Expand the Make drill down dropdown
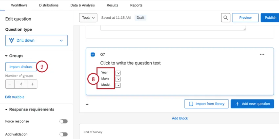The width and height of the screenshot is (279, 139). coord(118,79)
